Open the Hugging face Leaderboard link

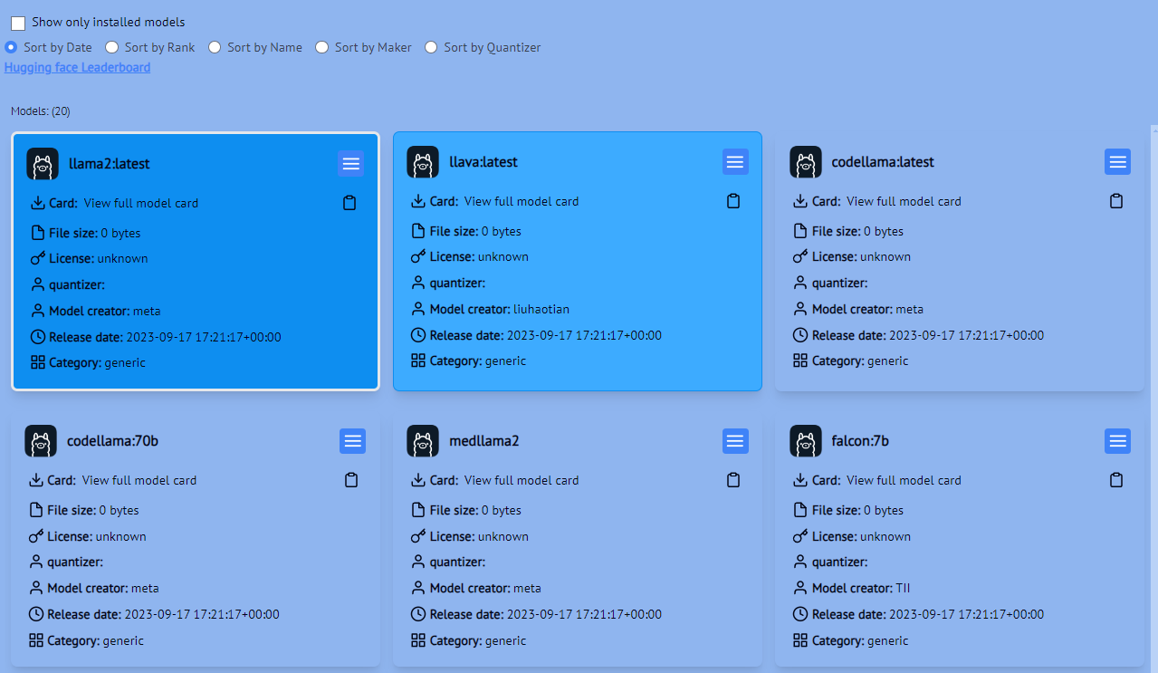[77, 66]
